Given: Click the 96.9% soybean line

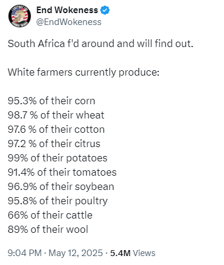Looking at the screenshot, I should click(x=61, y=187).
